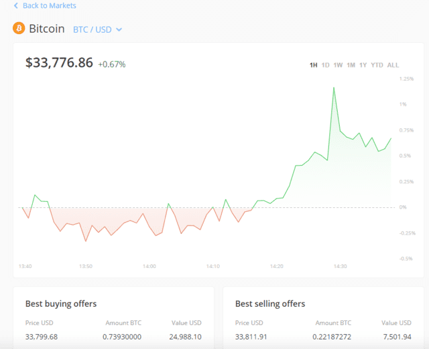Viewport: 429px width, 349px height.
Task: Select the 33,811.91 selling offer price
Action: 251,336
